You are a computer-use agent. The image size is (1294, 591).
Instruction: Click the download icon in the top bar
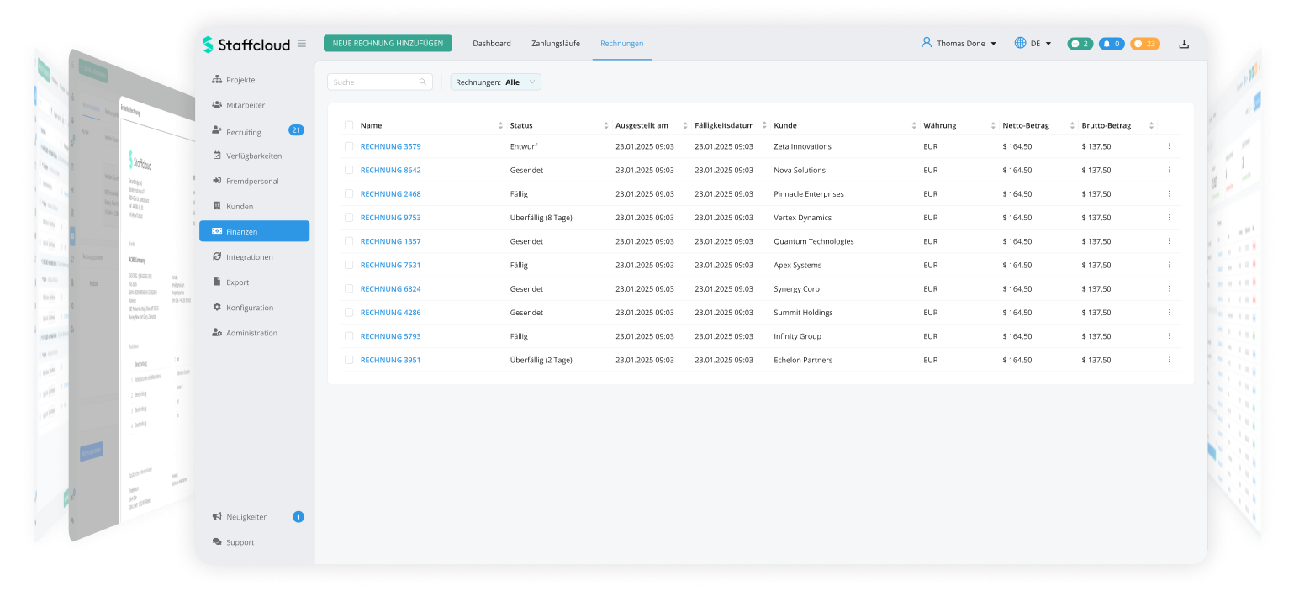click(1184, 42)
